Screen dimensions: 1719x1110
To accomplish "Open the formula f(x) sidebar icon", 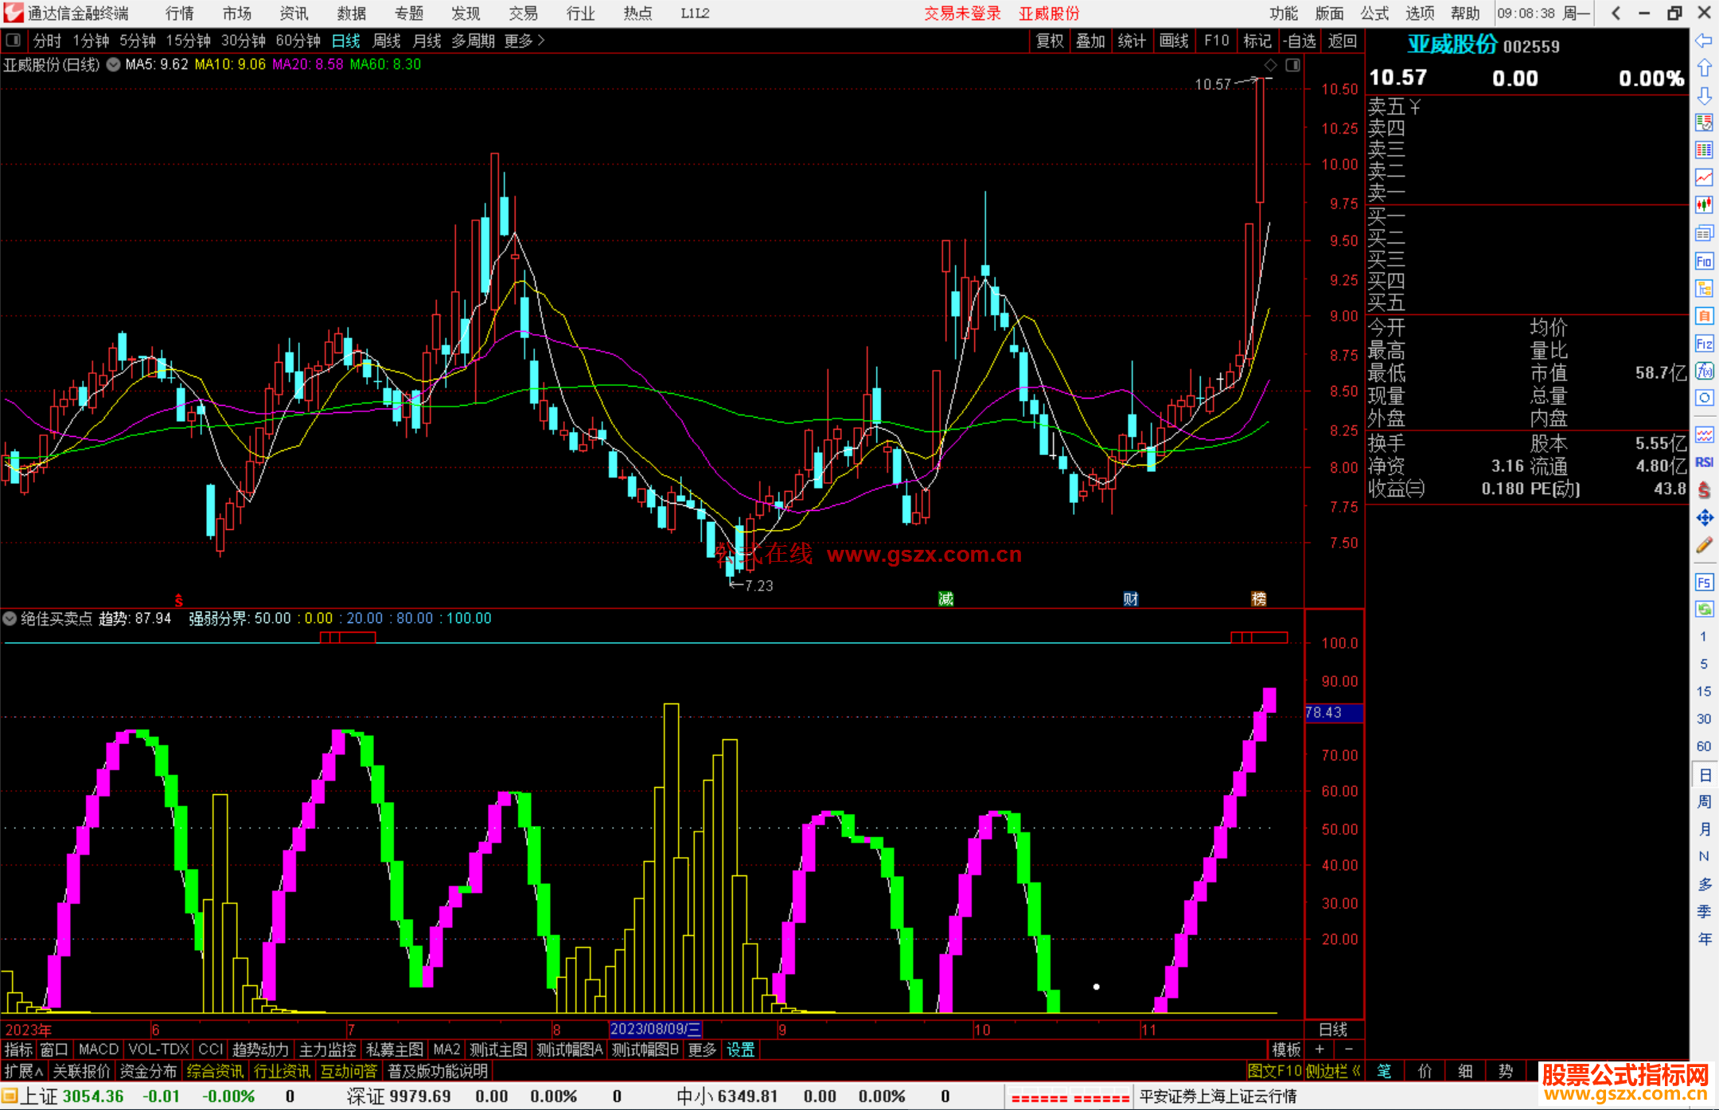I will coord(1704,371).
